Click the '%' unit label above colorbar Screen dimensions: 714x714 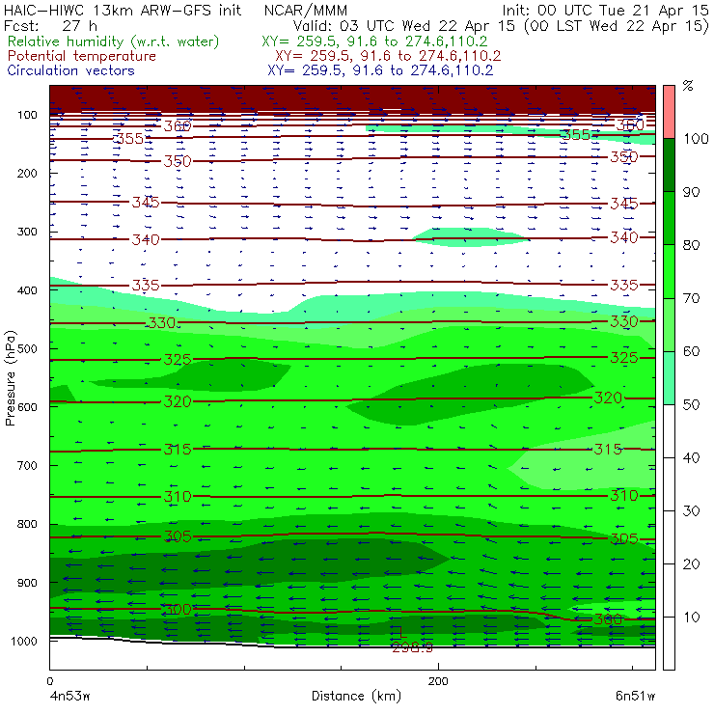(x=688, y=86)
